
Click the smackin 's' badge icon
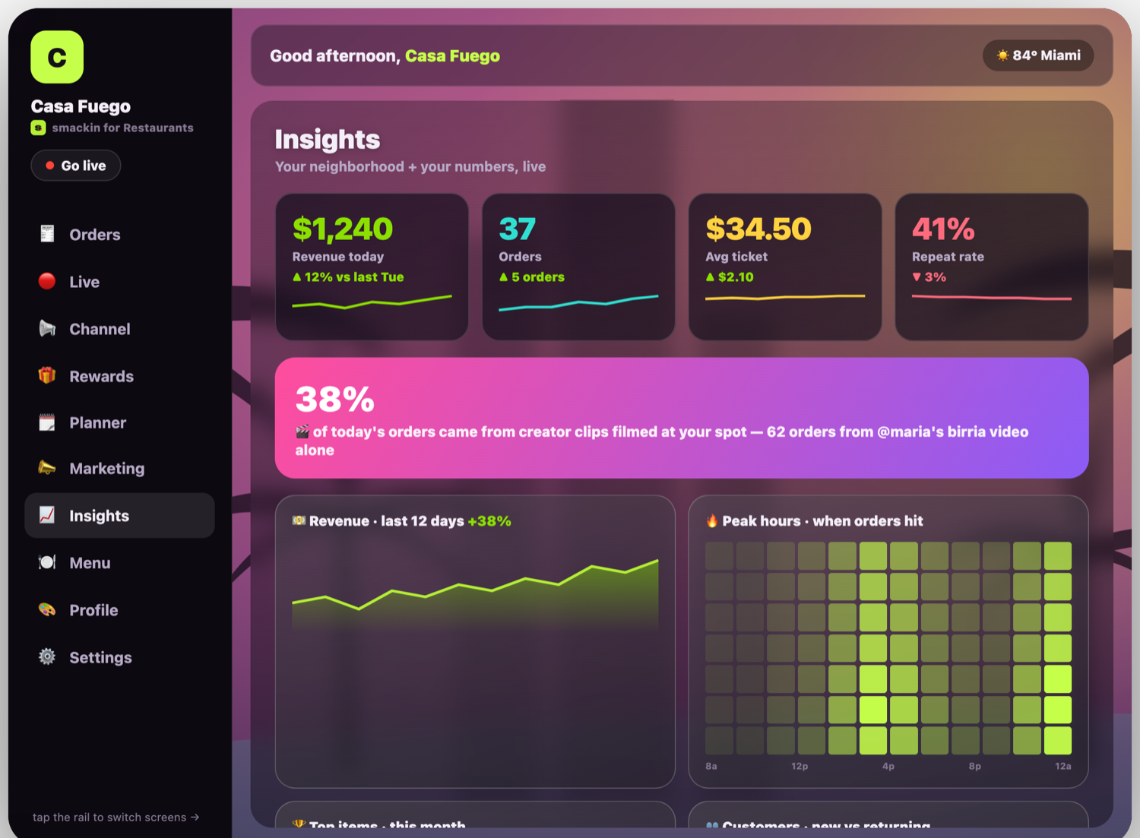(x=38, y=128)
